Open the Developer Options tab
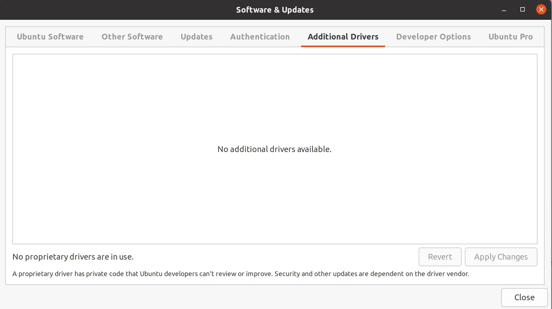 pos(433,37)
